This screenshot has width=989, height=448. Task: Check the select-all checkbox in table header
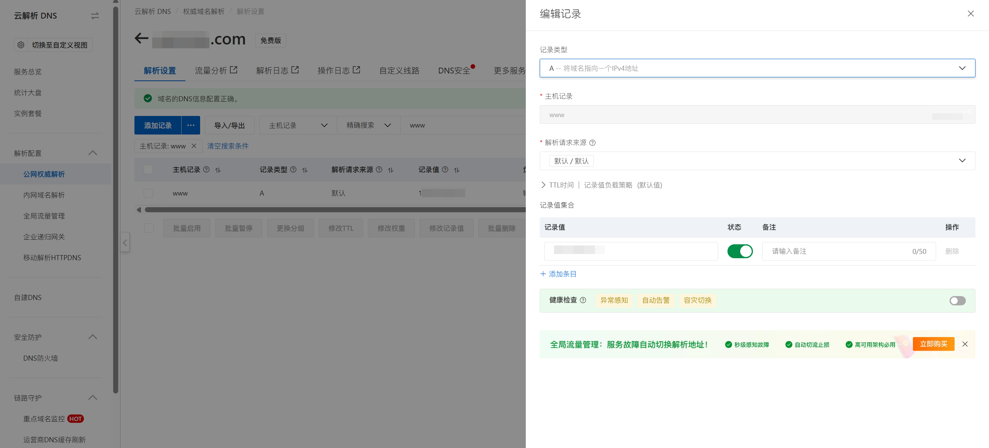pos(148,170)
